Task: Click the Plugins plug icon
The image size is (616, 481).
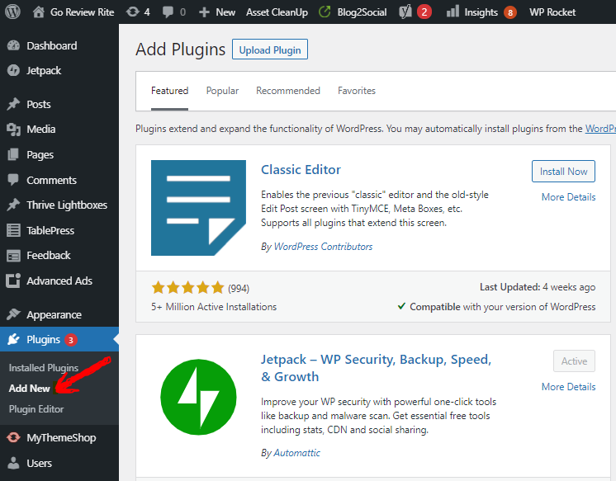Action: click(x=13, y=339)
